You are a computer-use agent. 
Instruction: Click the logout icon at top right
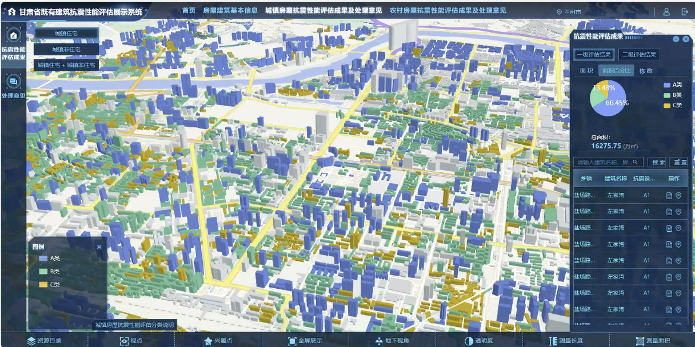(685, 11)
